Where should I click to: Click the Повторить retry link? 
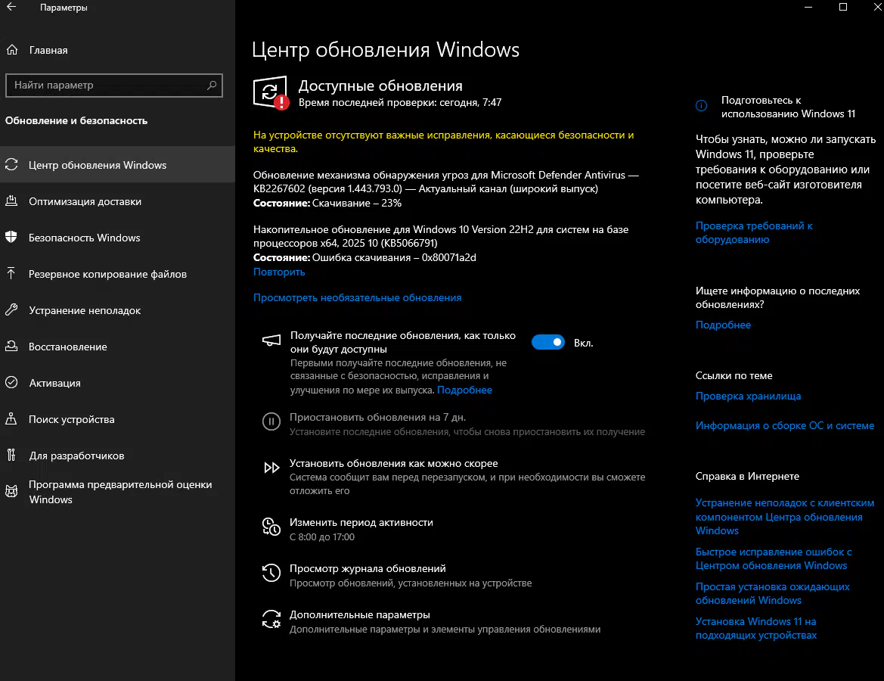pos(279,272)
